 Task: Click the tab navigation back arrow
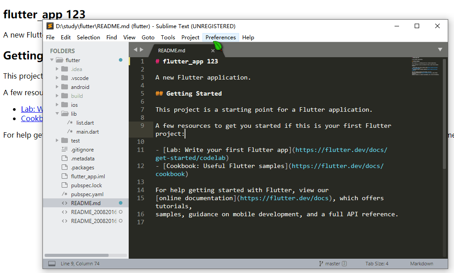click(x=135, y=50)
